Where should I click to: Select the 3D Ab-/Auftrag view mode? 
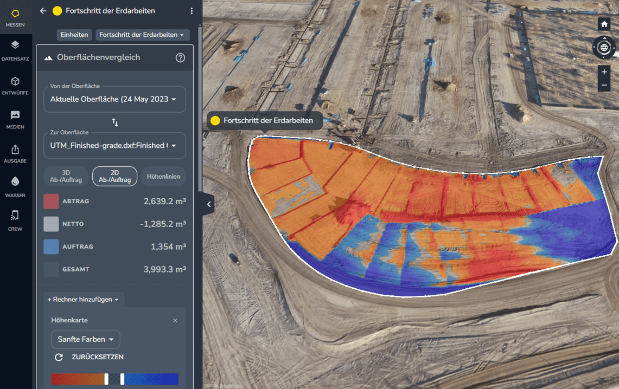tap(66, 176)
